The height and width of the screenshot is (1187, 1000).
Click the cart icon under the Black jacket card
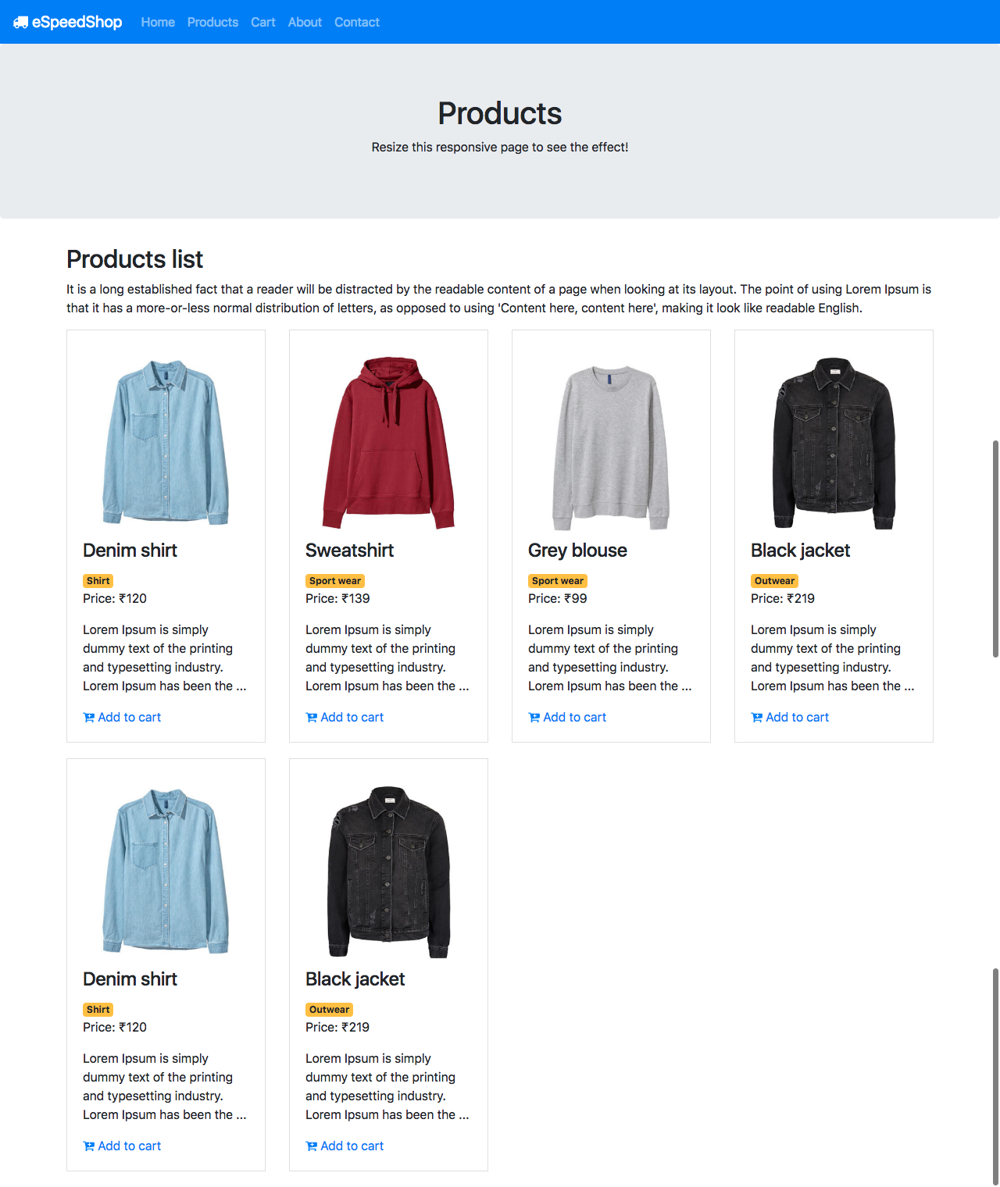click(x=756, y=717)
